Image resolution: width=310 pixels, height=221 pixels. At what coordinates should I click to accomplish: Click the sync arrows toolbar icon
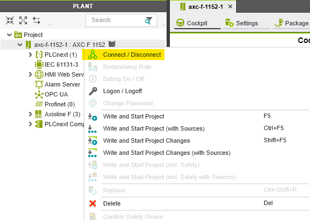click(x=36, y=20)
